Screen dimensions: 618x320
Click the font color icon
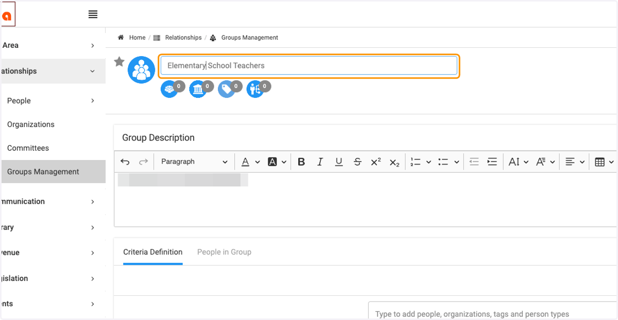point(245,162)
